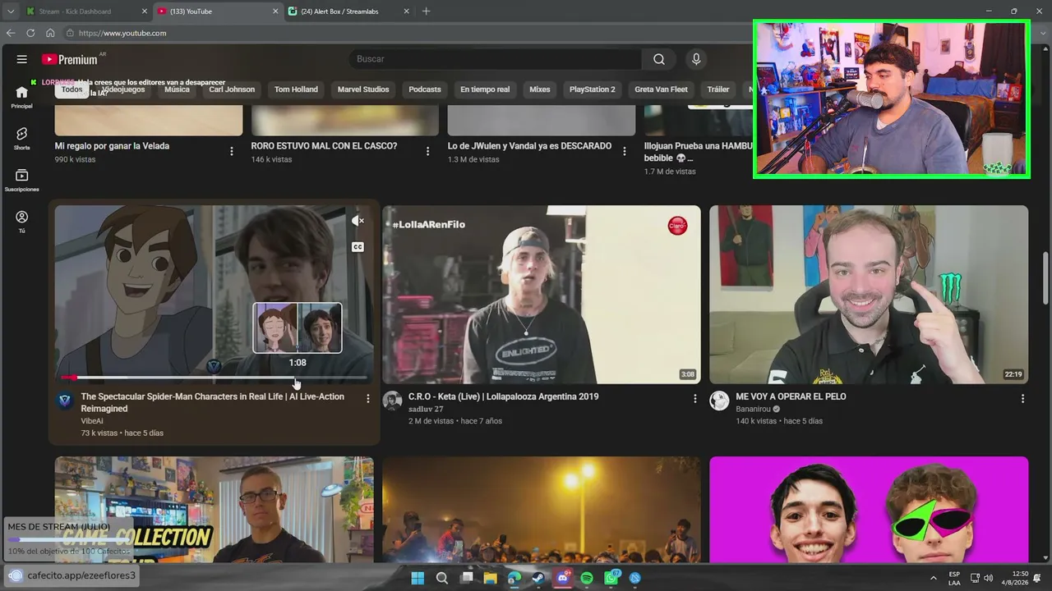The width and height of the screenshot is (1052, 591).
Task: Select the Marvel Studios chip
Action: [x=363, y=89]
